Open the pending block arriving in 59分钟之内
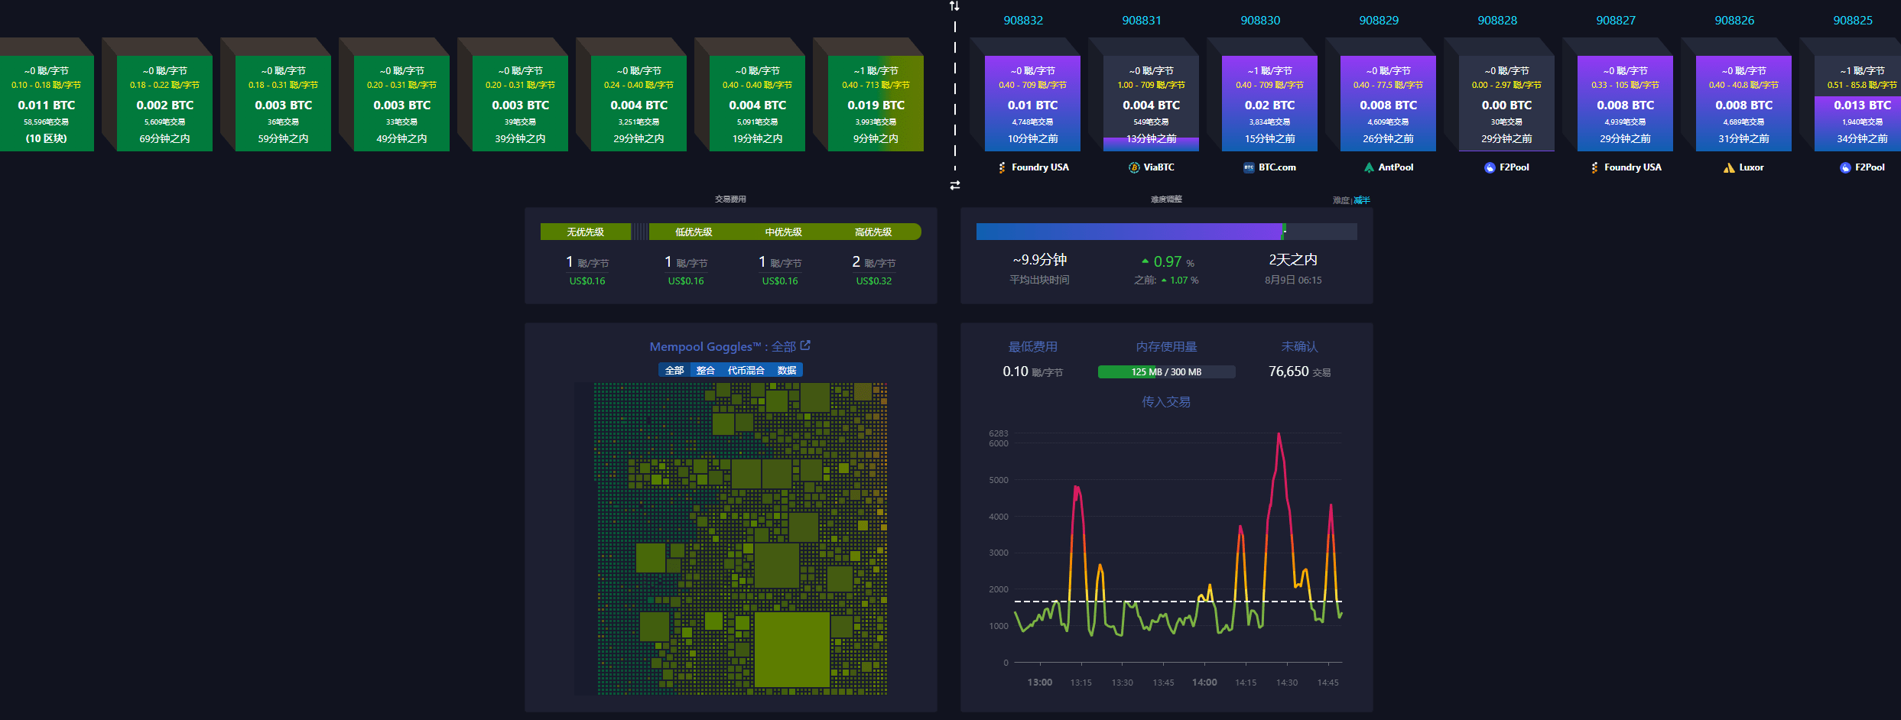This screenshot has width=1901, height=720. tap(283, 103)
